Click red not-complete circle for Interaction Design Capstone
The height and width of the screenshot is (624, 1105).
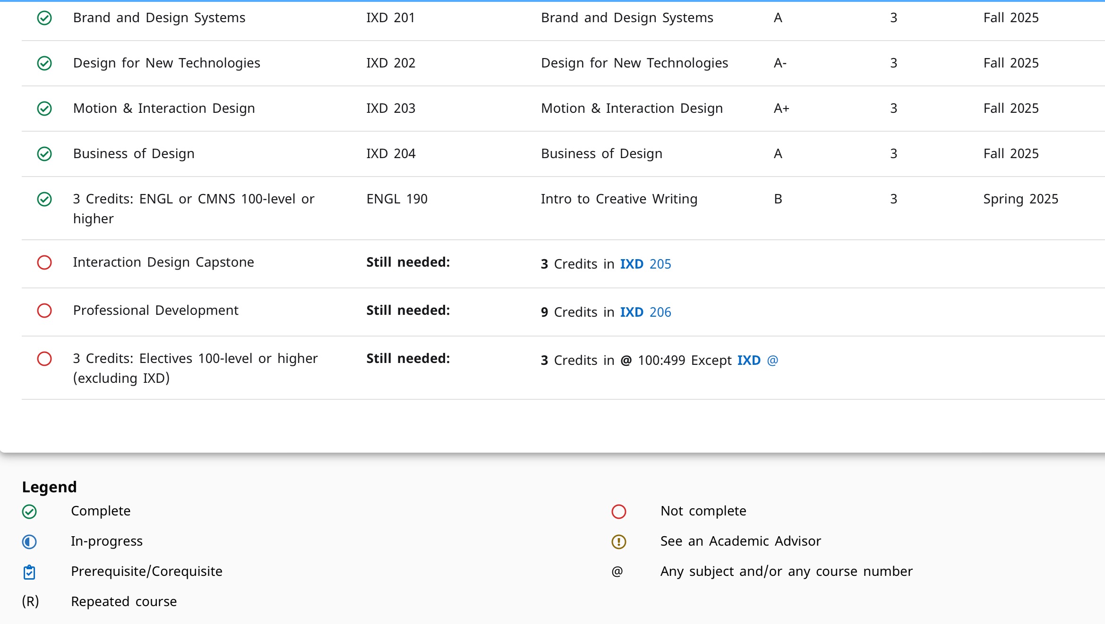[44, 262]
